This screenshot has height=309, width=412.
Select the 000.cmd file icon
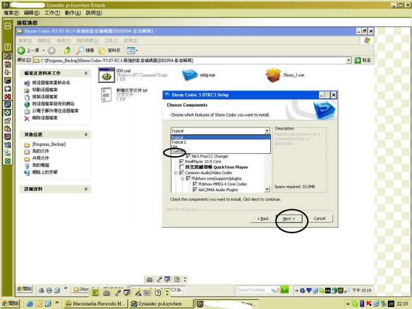107,75
